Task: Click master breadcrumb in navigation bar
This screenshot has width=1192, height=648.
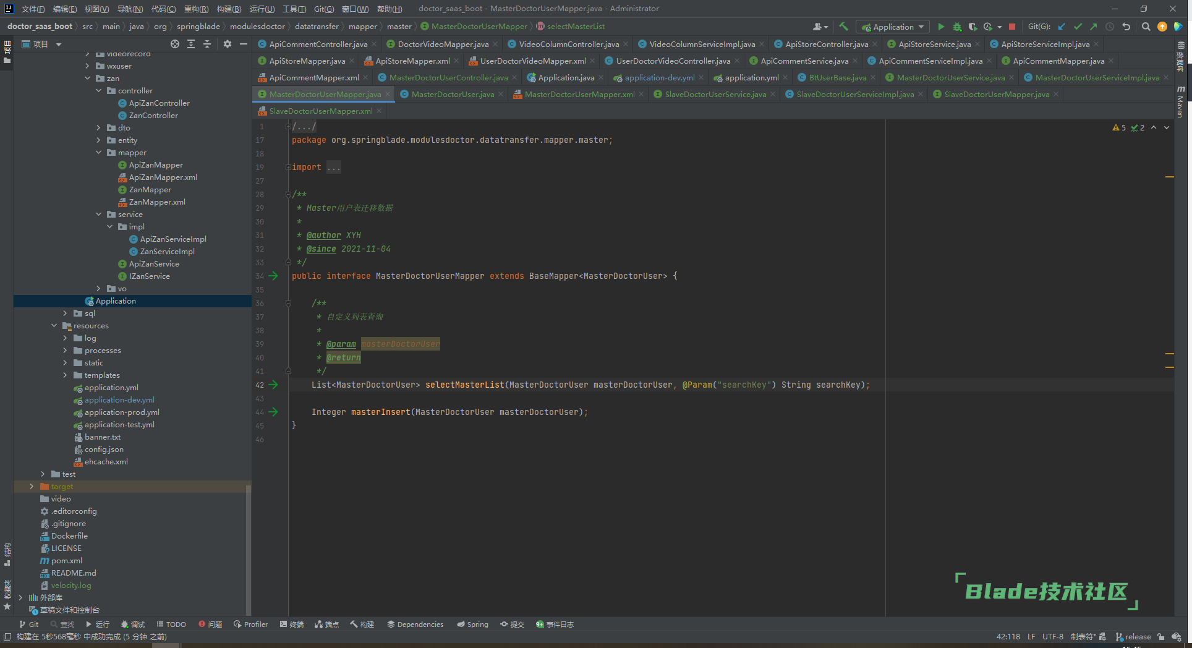Action: (x=399, y=26)
